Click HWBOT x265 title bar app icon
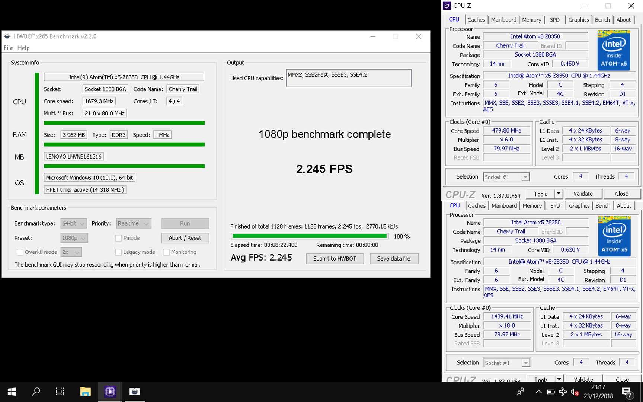Image resolution: width=643 pixels, height=402 pixels. [x=7, y=36]
